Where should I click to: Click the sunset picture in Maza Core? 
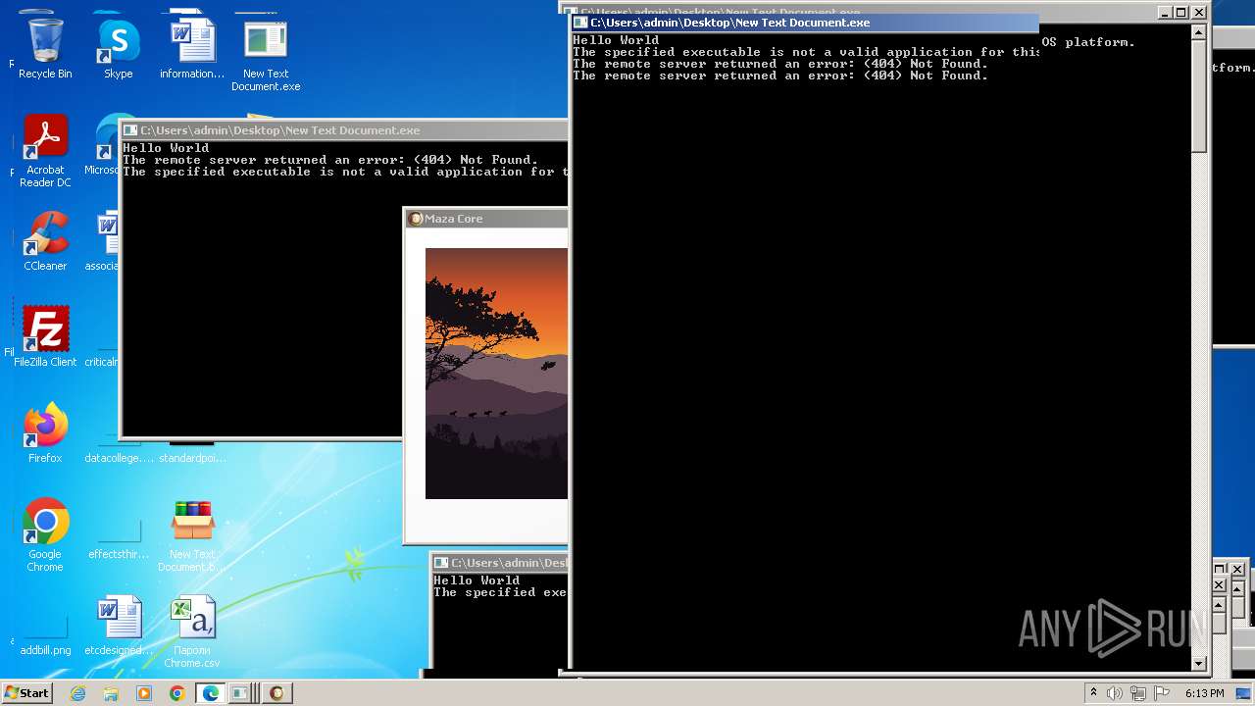click(496, 374)
